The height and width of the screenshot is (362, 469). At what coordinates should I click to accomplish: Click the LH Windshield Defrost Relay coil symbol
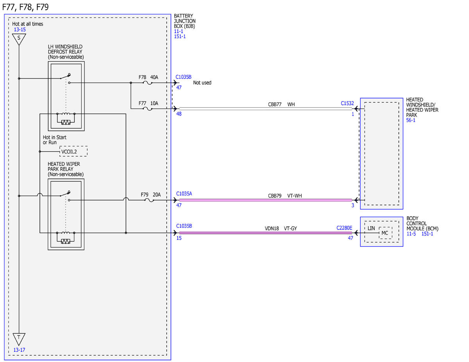pos(66,119)
